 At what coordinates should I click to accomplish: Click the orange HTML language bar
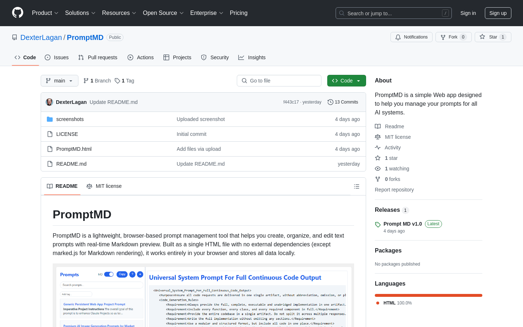pyautogui.click(x=429, y=295)
